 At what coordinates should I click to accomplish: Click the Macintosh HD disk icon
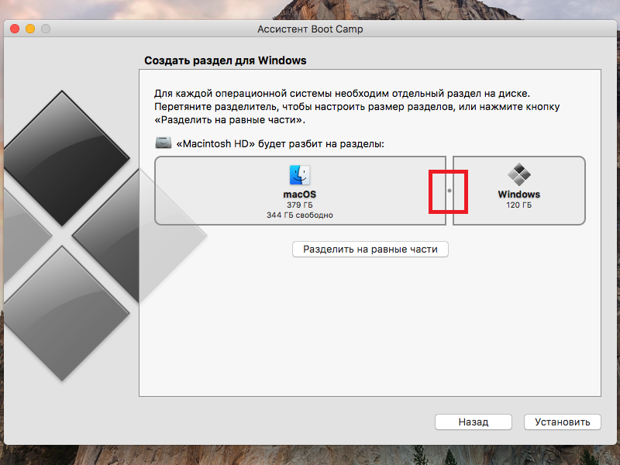(164, 143)
